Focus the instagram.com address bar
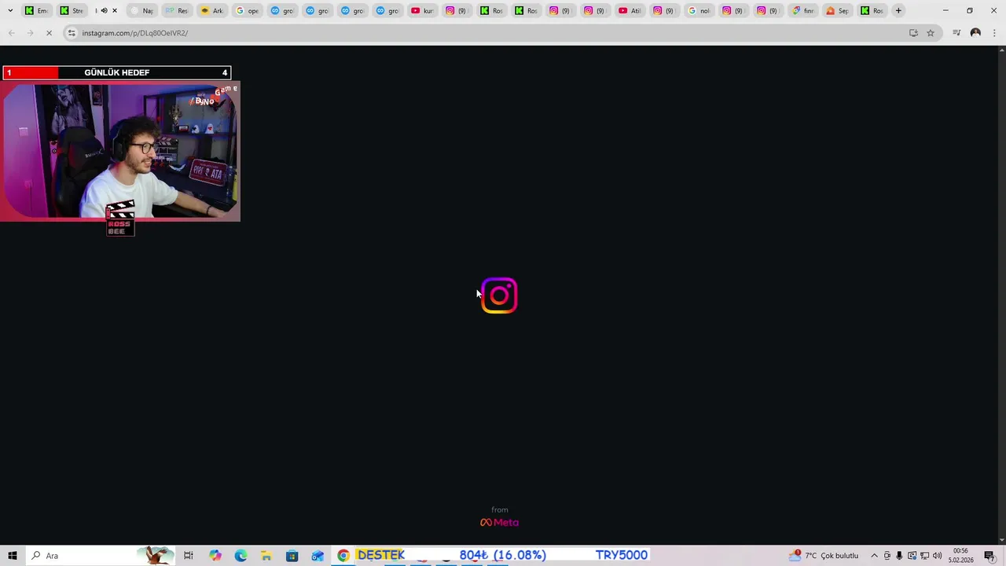1006x566 pixels. pyautogui.click(x=487, y=33)
